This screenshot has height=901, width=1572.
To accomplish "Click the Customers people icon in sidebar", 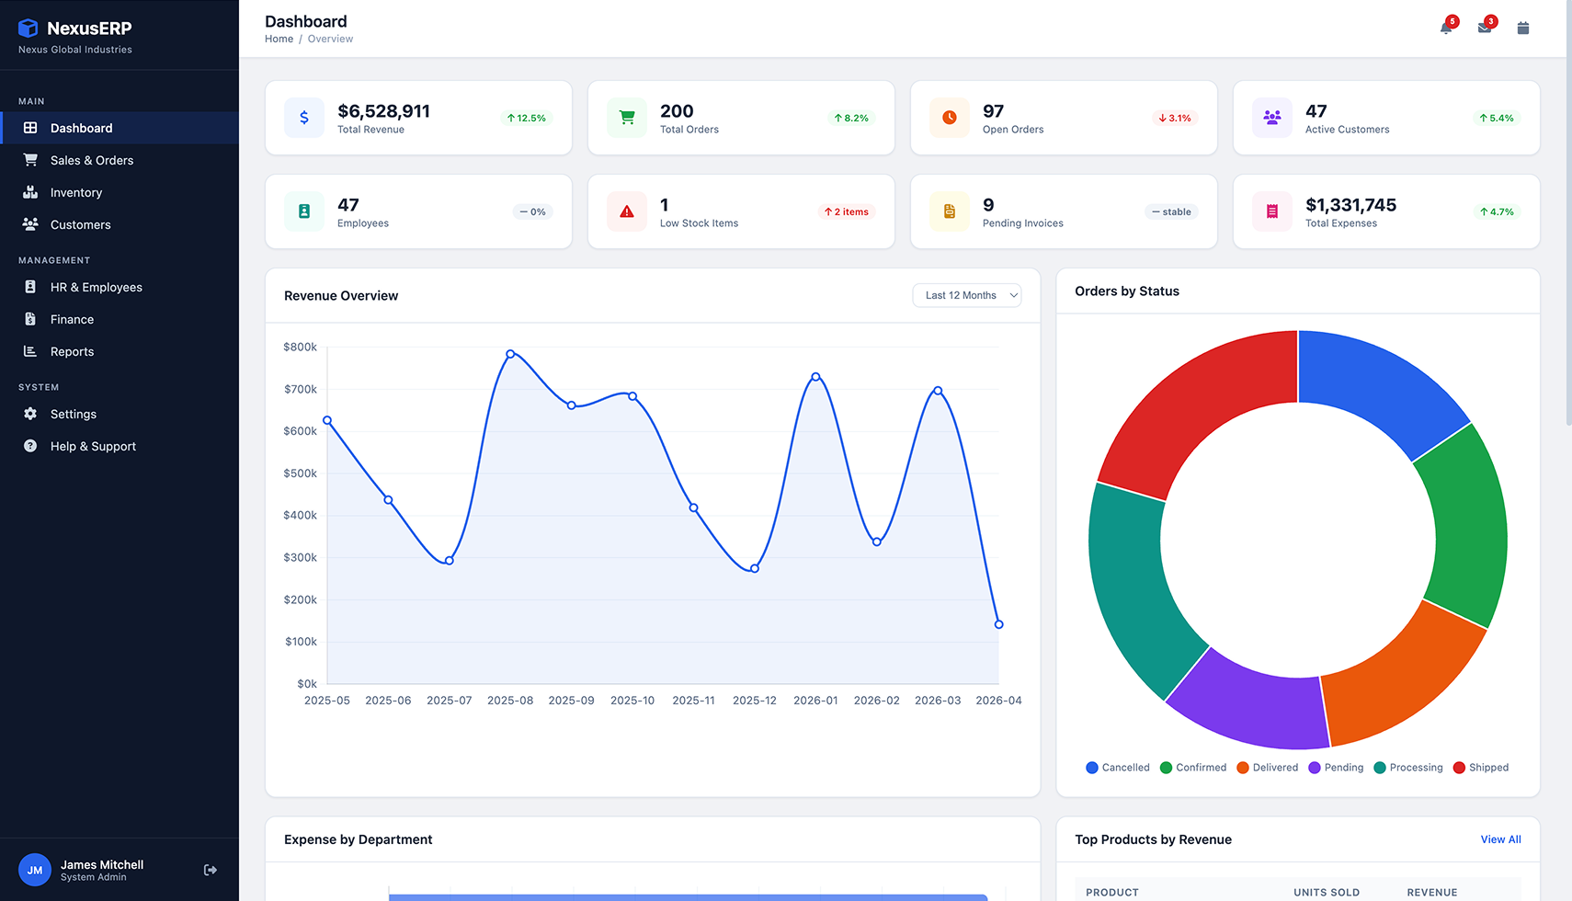I will (x=30, y=224).
